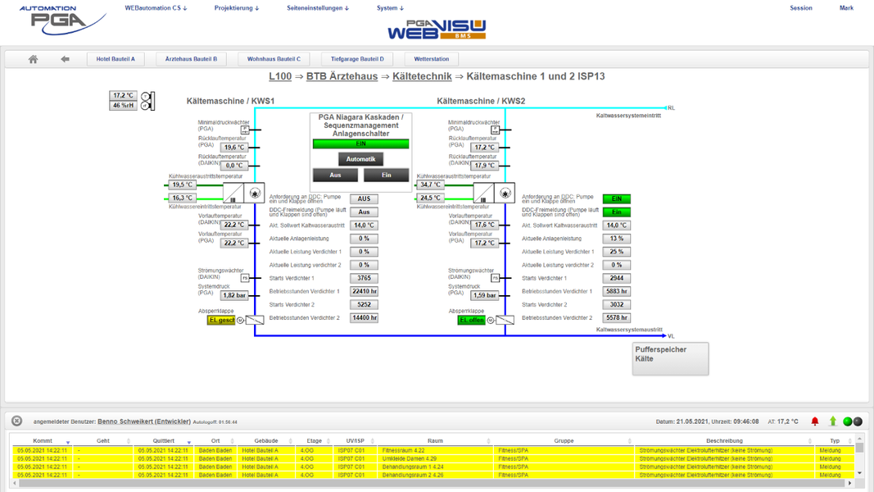The image size is (874, 492).
Task: Open the WEBautomation CS dropdown menu
Action: 156,8
